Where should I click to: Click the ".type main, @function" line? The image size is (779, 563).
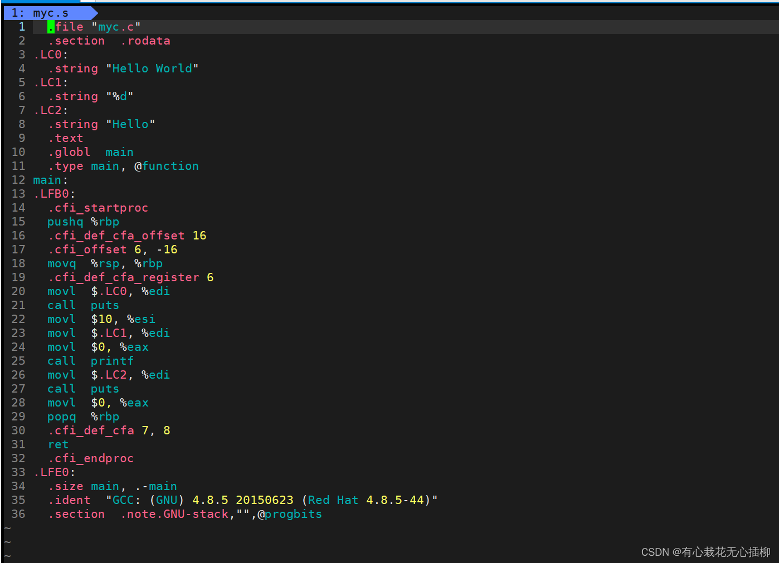tap(123, 166)
